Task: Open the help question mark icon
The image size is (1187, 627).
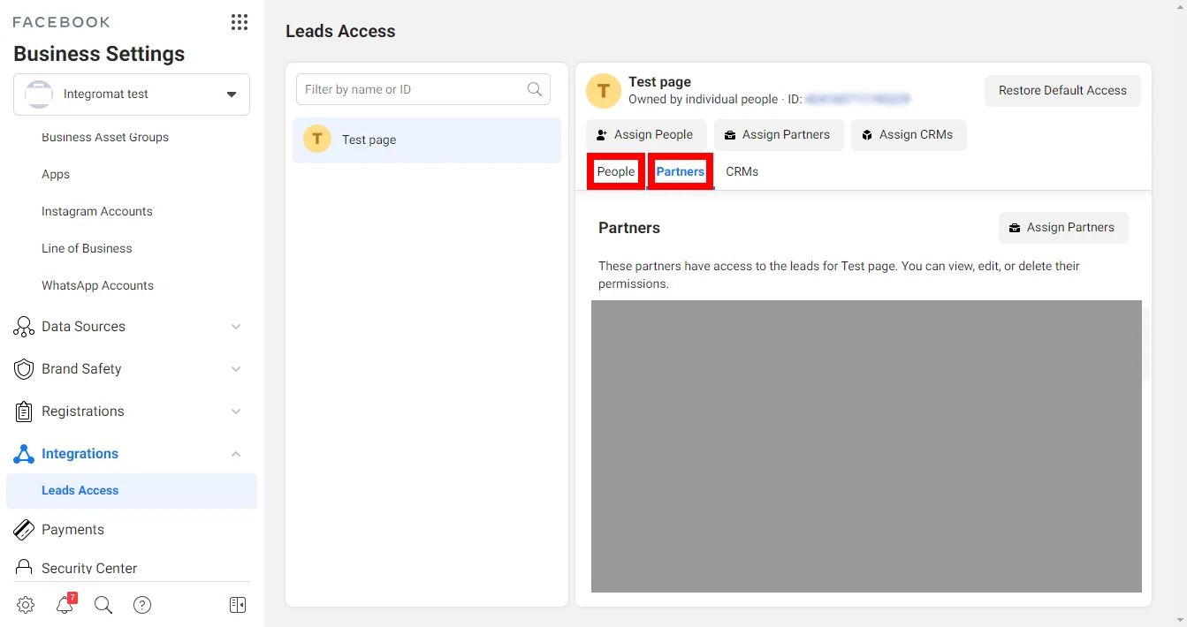Action: coord(142,605)
